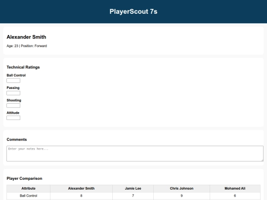267x200 pixels.
Task: Click the 'Age: 23 | Position: Forward' text
Action: click(x=27, y=46)
